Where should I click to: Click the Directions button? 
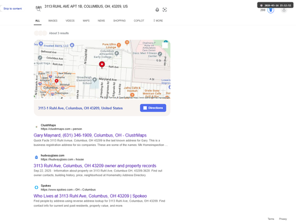click(153, 108)
